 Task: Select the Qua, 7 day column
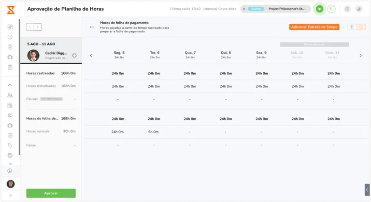click(x=190, y=54)
